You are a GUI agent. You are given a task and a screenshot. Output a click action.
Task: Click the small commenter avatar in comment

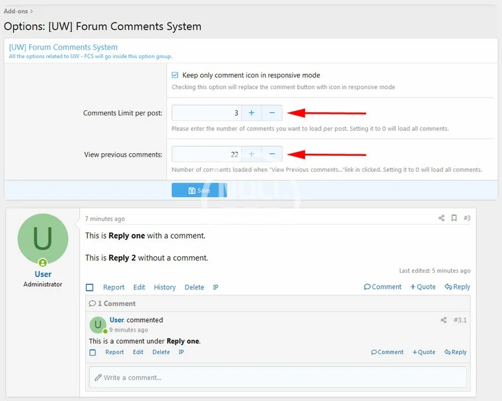pyautogui.click(x=98, y=324)
